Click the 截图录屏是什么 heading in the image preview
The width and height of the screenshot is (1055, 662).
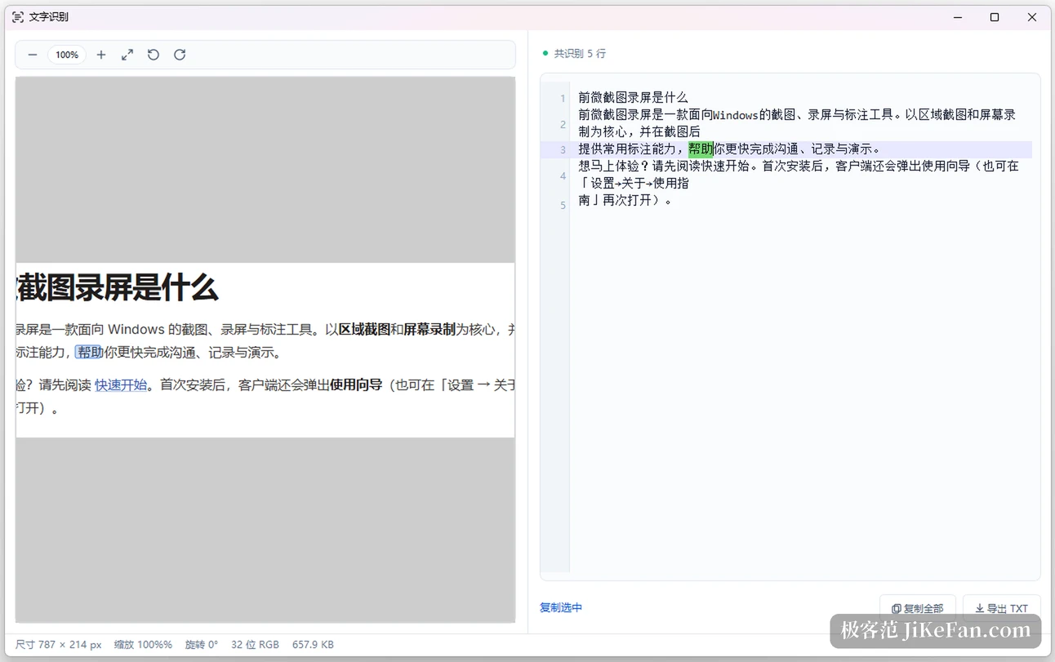click(117, 288)
